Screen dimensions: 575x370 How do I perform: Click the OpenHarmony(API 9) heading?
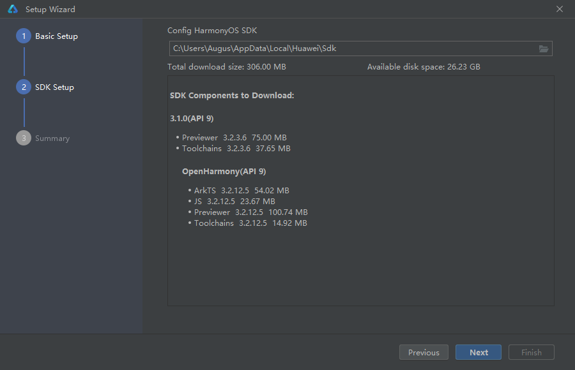pyautogui.click(x=224, y=172)
